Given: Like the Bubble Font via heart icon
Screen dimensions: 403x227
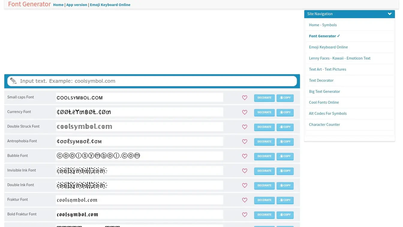Looking at the screenshot, I should 245,156.
